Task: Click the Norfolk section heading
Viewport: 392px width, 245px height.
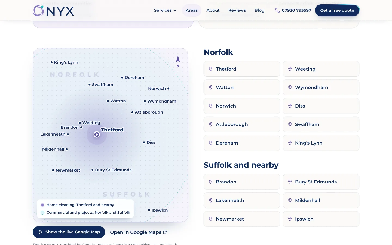Action: 218,52
